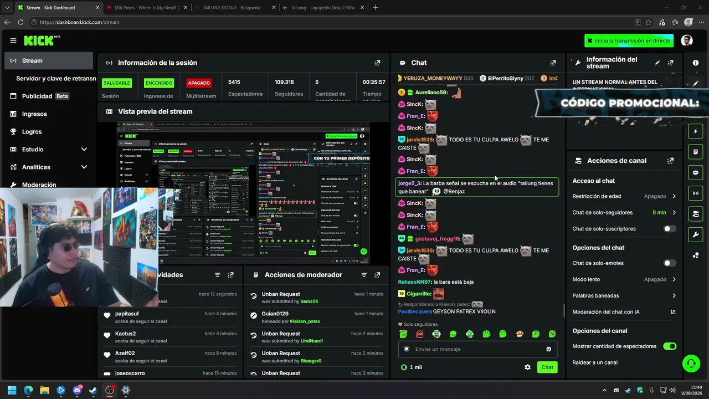
Task: Open the emote picker in the message box
Action: (549, 349)
